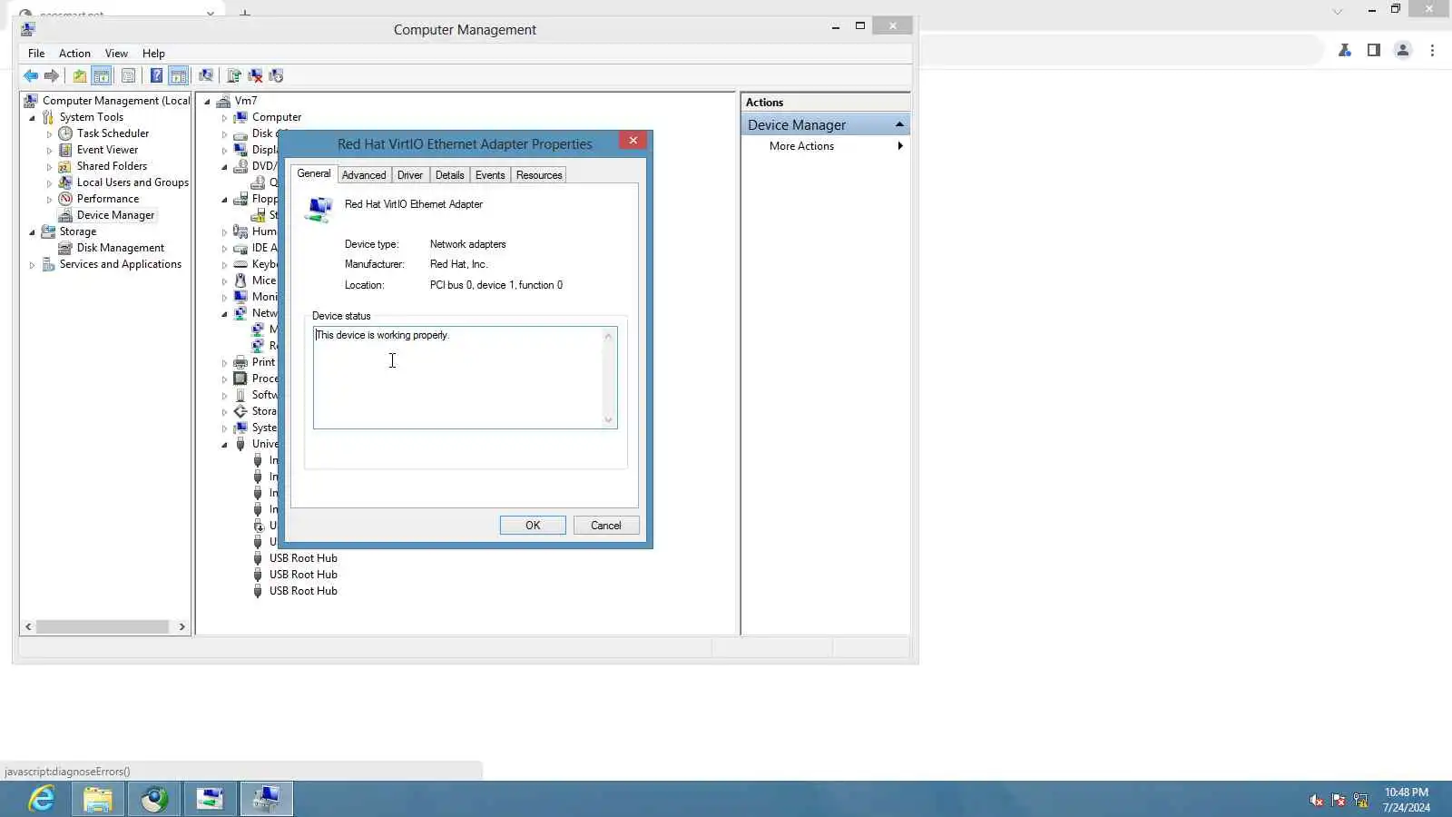Toggle the Show/Hide Console Tree toolbar button
This screenshot has height=817, width=1452.
tap(102, 75)
